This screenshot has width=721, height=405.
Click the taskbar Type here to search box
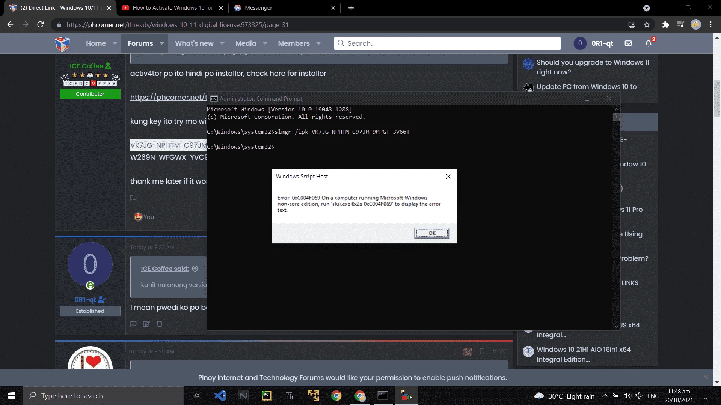click(103, 396)
